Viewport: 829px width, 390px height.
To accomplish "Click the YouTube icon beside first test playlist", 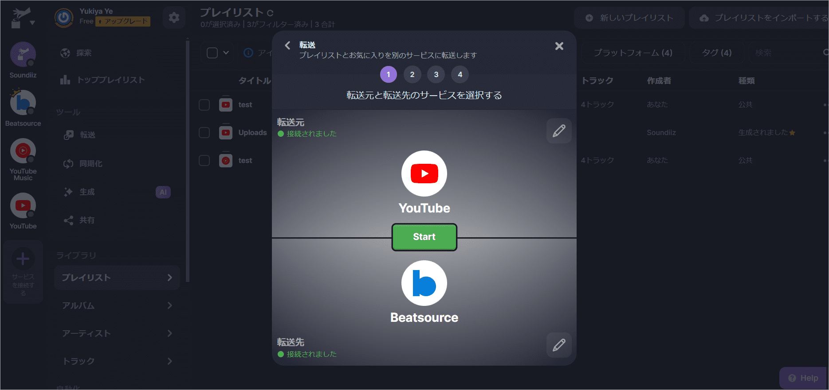I will (226, 104).
